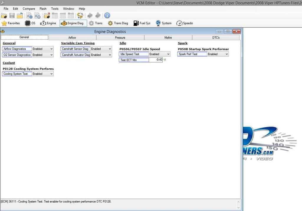Click the Save toolbar icon
Image resolution: width=302 pixels, height=211 pixels.
12,15
